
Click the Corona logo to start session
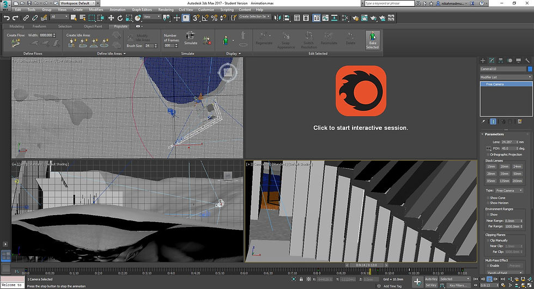pyautogui.click(x=361, y=91)
